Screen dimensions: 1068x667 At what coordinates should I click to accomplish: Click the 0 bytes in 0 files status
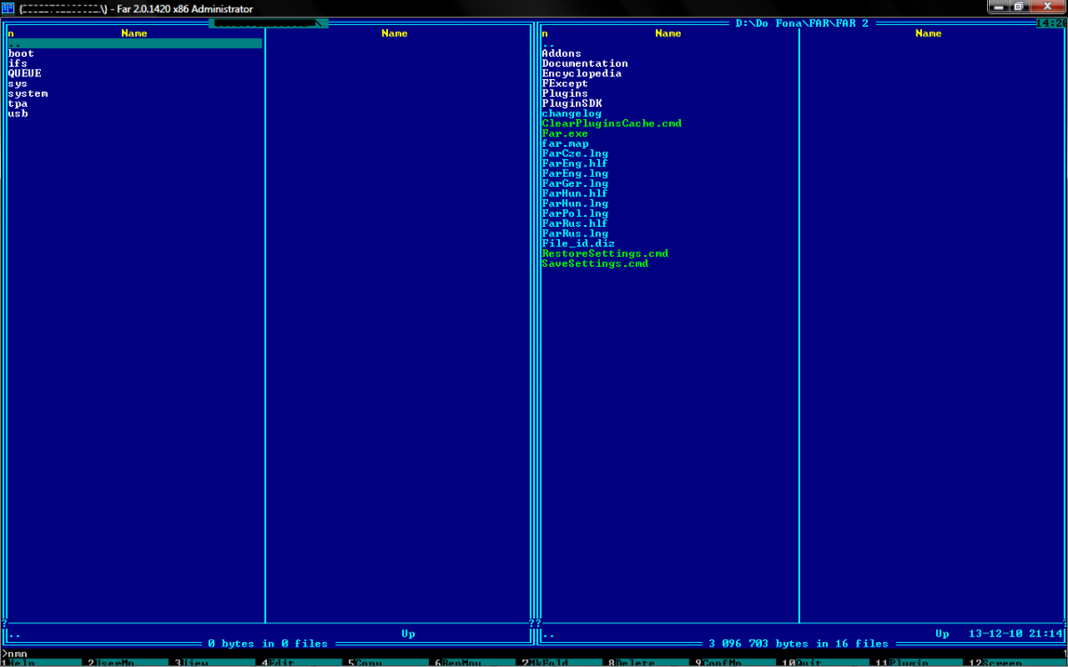tap(268, 643)
